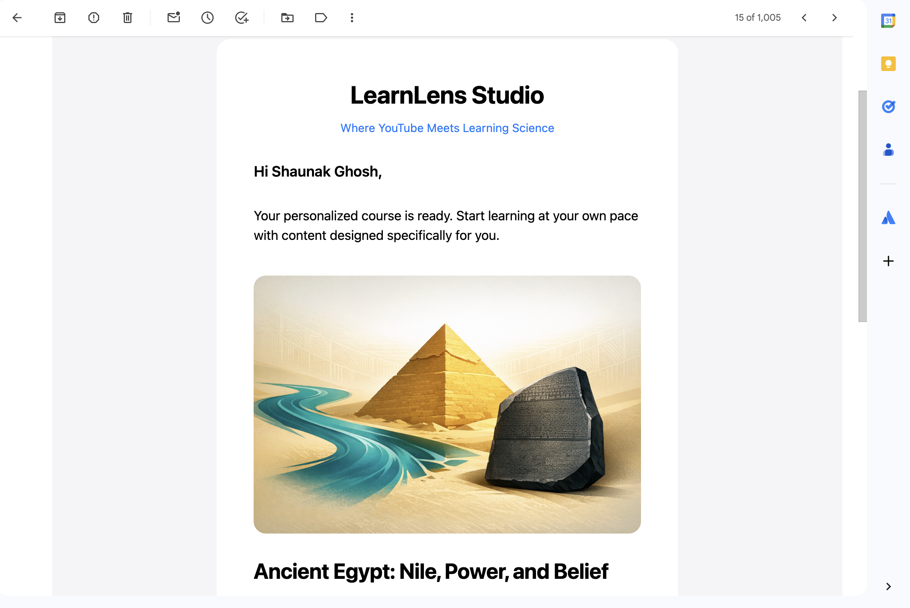Add this email to Tasks
910x608 pixels.
click(x=241, y=17)
